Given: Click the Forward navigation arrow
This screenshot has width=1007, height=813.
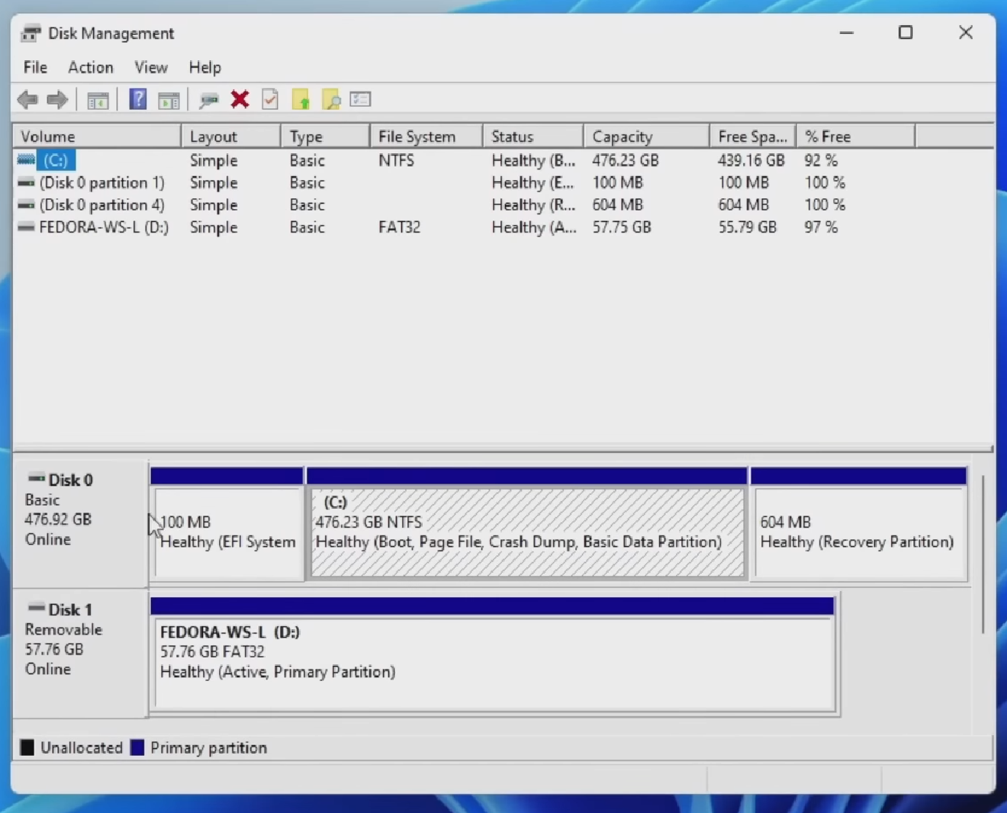Looking at the screenshot, I should coord(56,99).
